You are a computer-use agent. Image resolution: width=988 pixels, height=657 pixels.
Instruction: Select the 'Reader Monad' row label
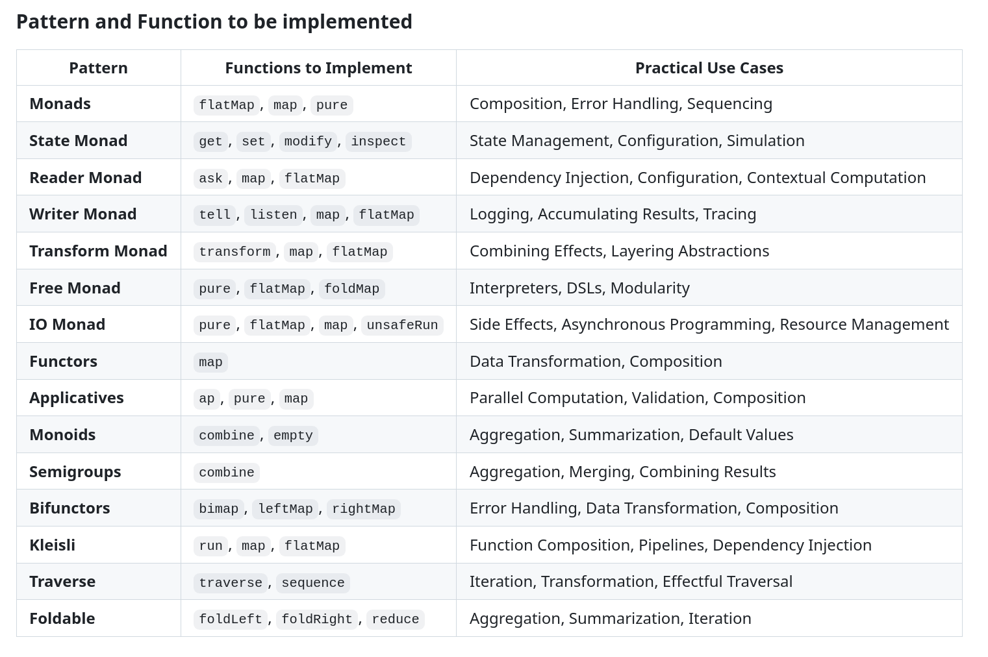[85, 178]
